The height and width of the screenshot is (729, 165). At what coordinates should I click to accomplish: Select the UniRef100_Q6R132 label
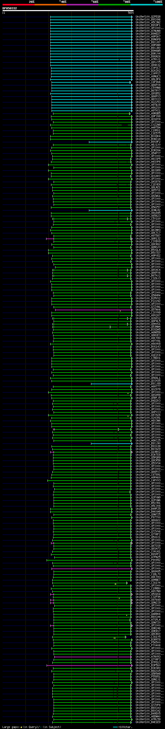148,239
